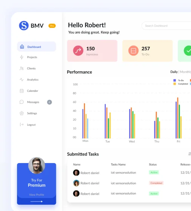The image size is (191, 211).
Task: Click the orange To-Do card icon
Action: 133,51
